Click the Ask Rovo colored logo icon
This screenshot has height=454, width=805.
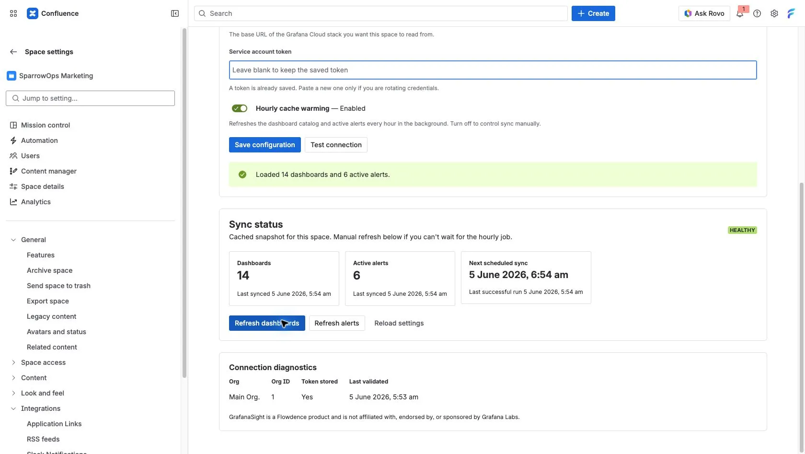(x=688, y=13)
